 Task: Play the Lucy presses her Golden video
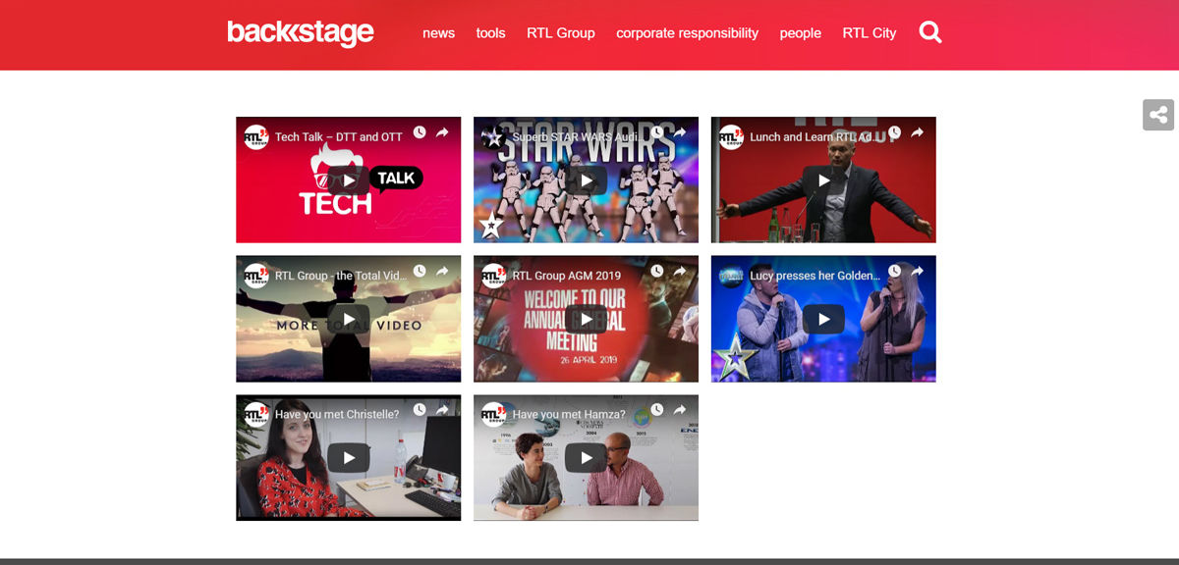pyautogui.click(x=824, y=319)
